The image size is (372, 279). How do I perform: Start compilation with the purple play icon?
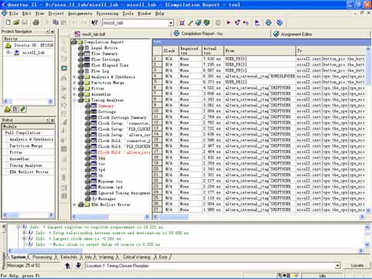(228, 22)
